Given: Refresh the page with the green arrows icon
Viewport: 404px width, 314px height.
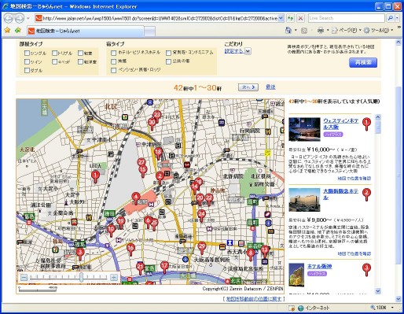Looking at the screenshot, I should pos(290,18).
